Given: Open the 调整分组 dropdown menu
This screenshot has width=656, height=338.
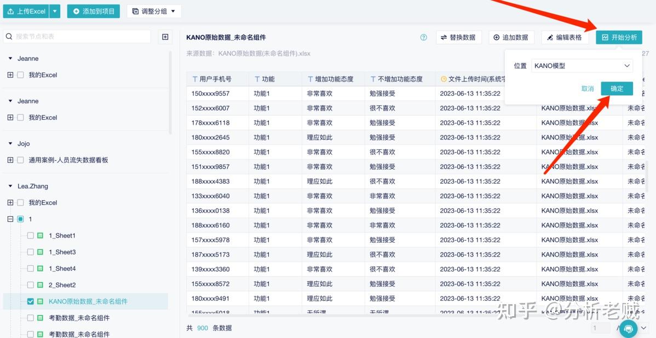Looking at the screenshot, I should point(154,11).
